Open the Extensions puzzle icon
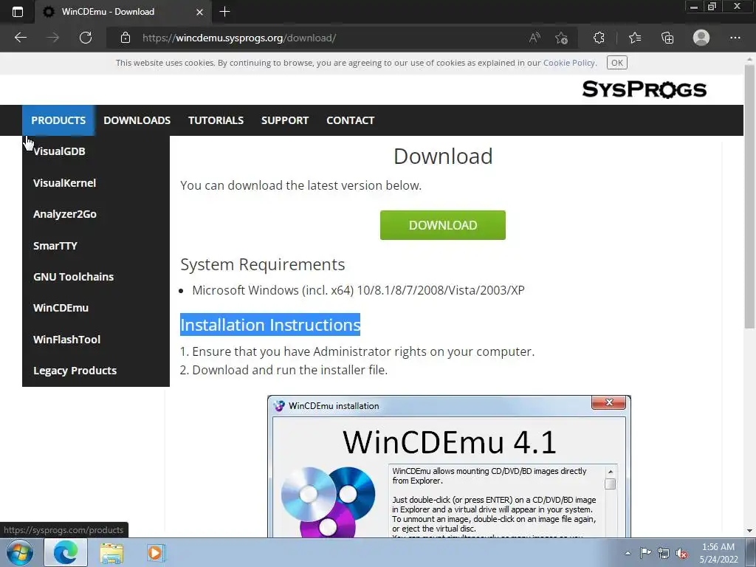Screen dimensions: 756x567 599,38
